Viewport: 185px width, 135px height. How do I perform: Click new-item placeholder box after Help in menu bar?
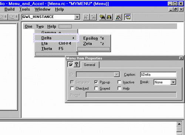pyautogui.click(x=65, y=27)
